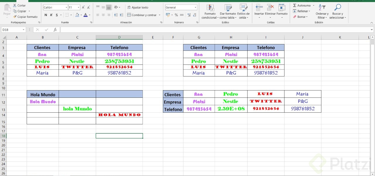Open the fill color dropdown arrow
The height and width of the screenshot is (176, 375).
81,15
